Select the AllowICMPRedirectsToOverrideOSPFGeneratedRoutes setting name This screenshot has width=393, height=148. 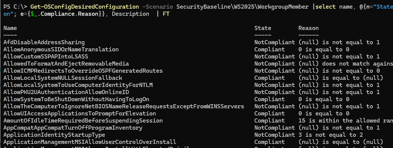coord(83,71)
